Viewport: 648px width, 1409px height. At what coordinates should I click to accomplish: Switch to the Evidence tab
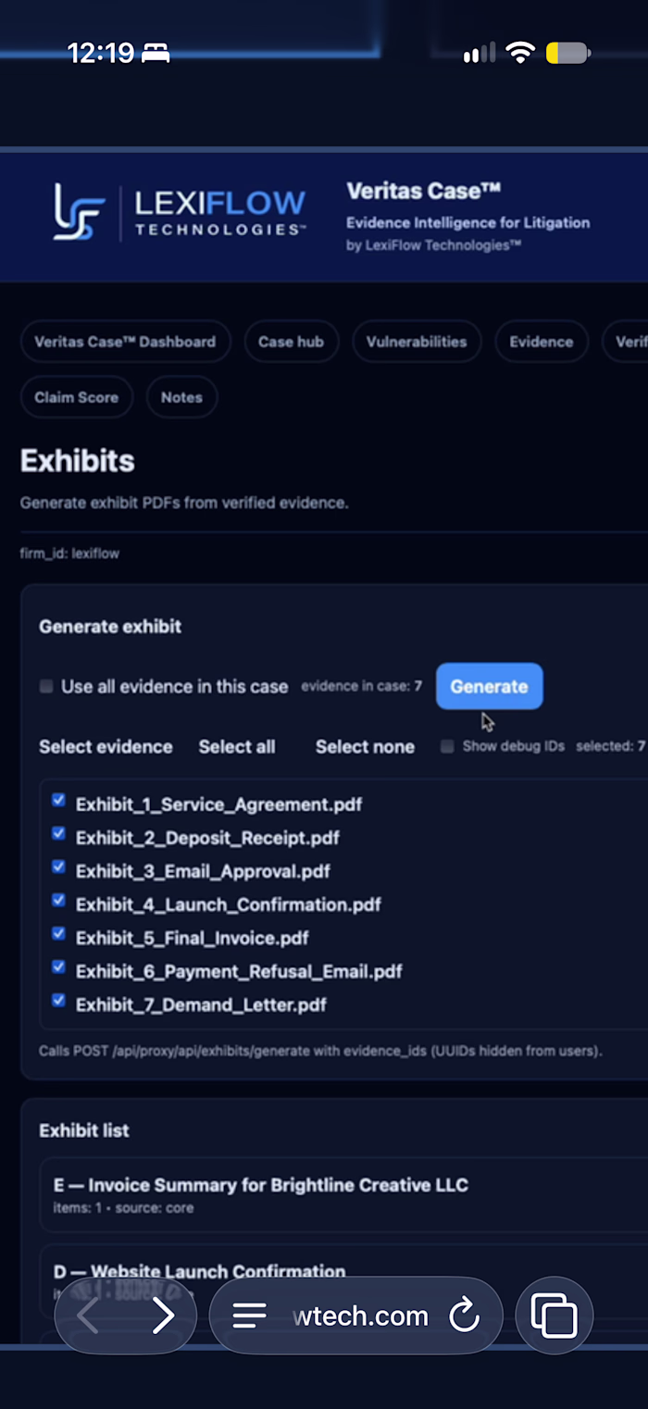(541, 342)
